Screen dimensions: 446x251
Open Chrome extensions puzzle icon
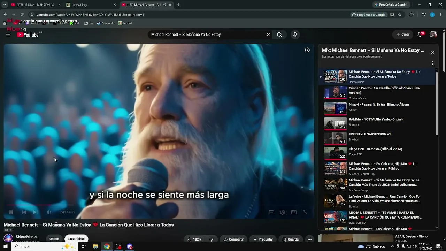(412, 15)
